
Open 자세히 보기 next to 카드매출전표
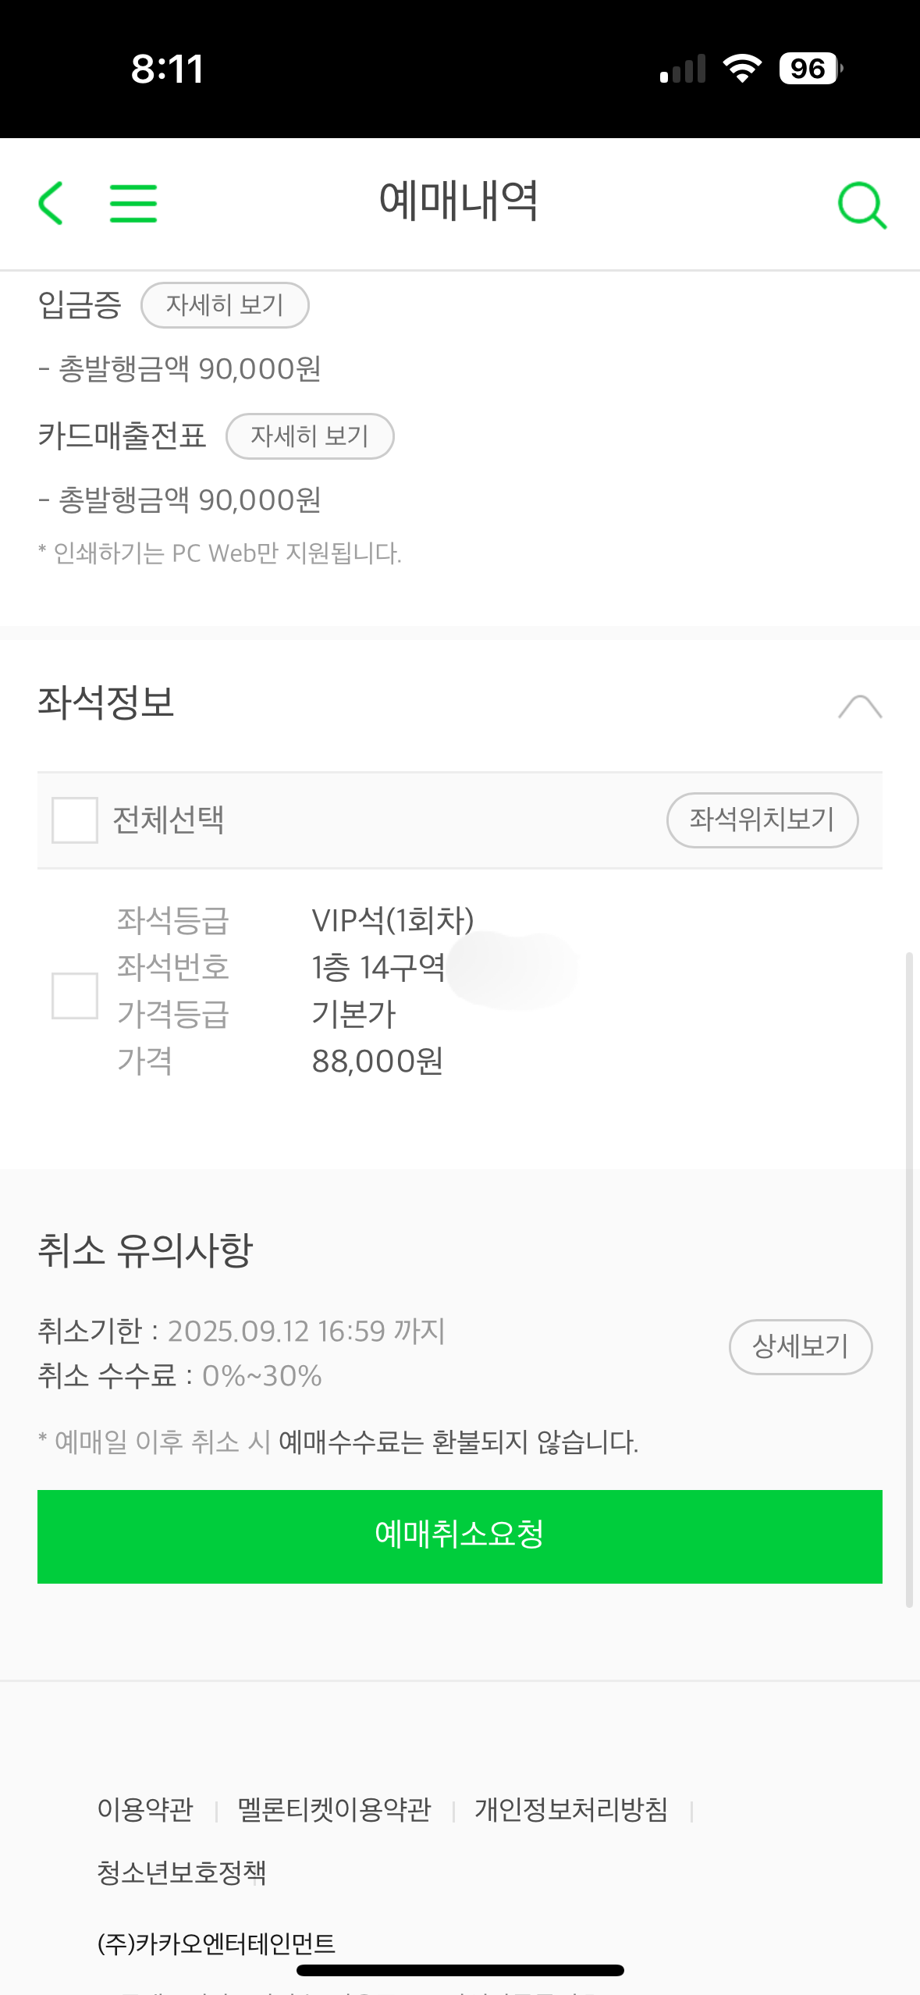coord(310,436)
